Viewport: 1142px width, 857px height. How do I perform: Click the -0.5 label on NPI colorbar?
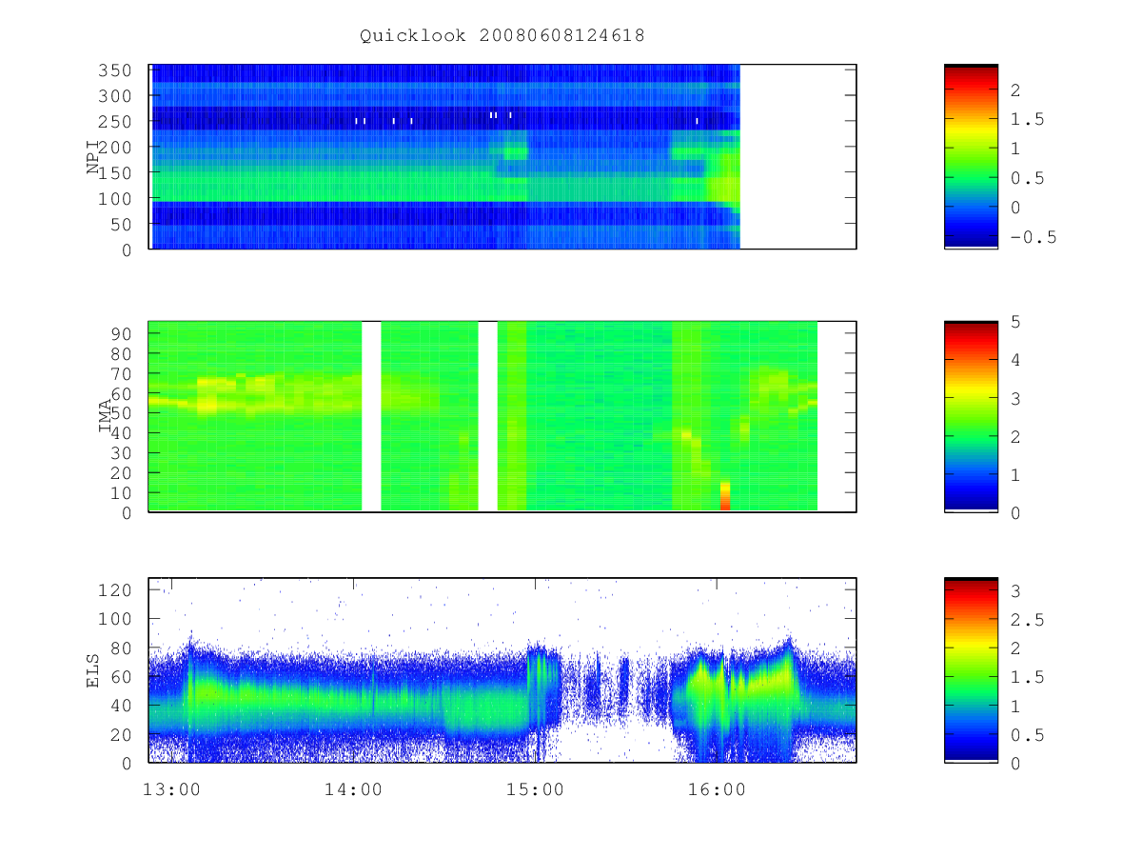[1034, 238]
